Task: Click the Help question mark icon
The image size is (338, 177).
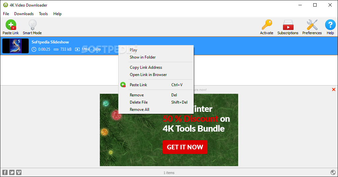Action: (330, 25)
